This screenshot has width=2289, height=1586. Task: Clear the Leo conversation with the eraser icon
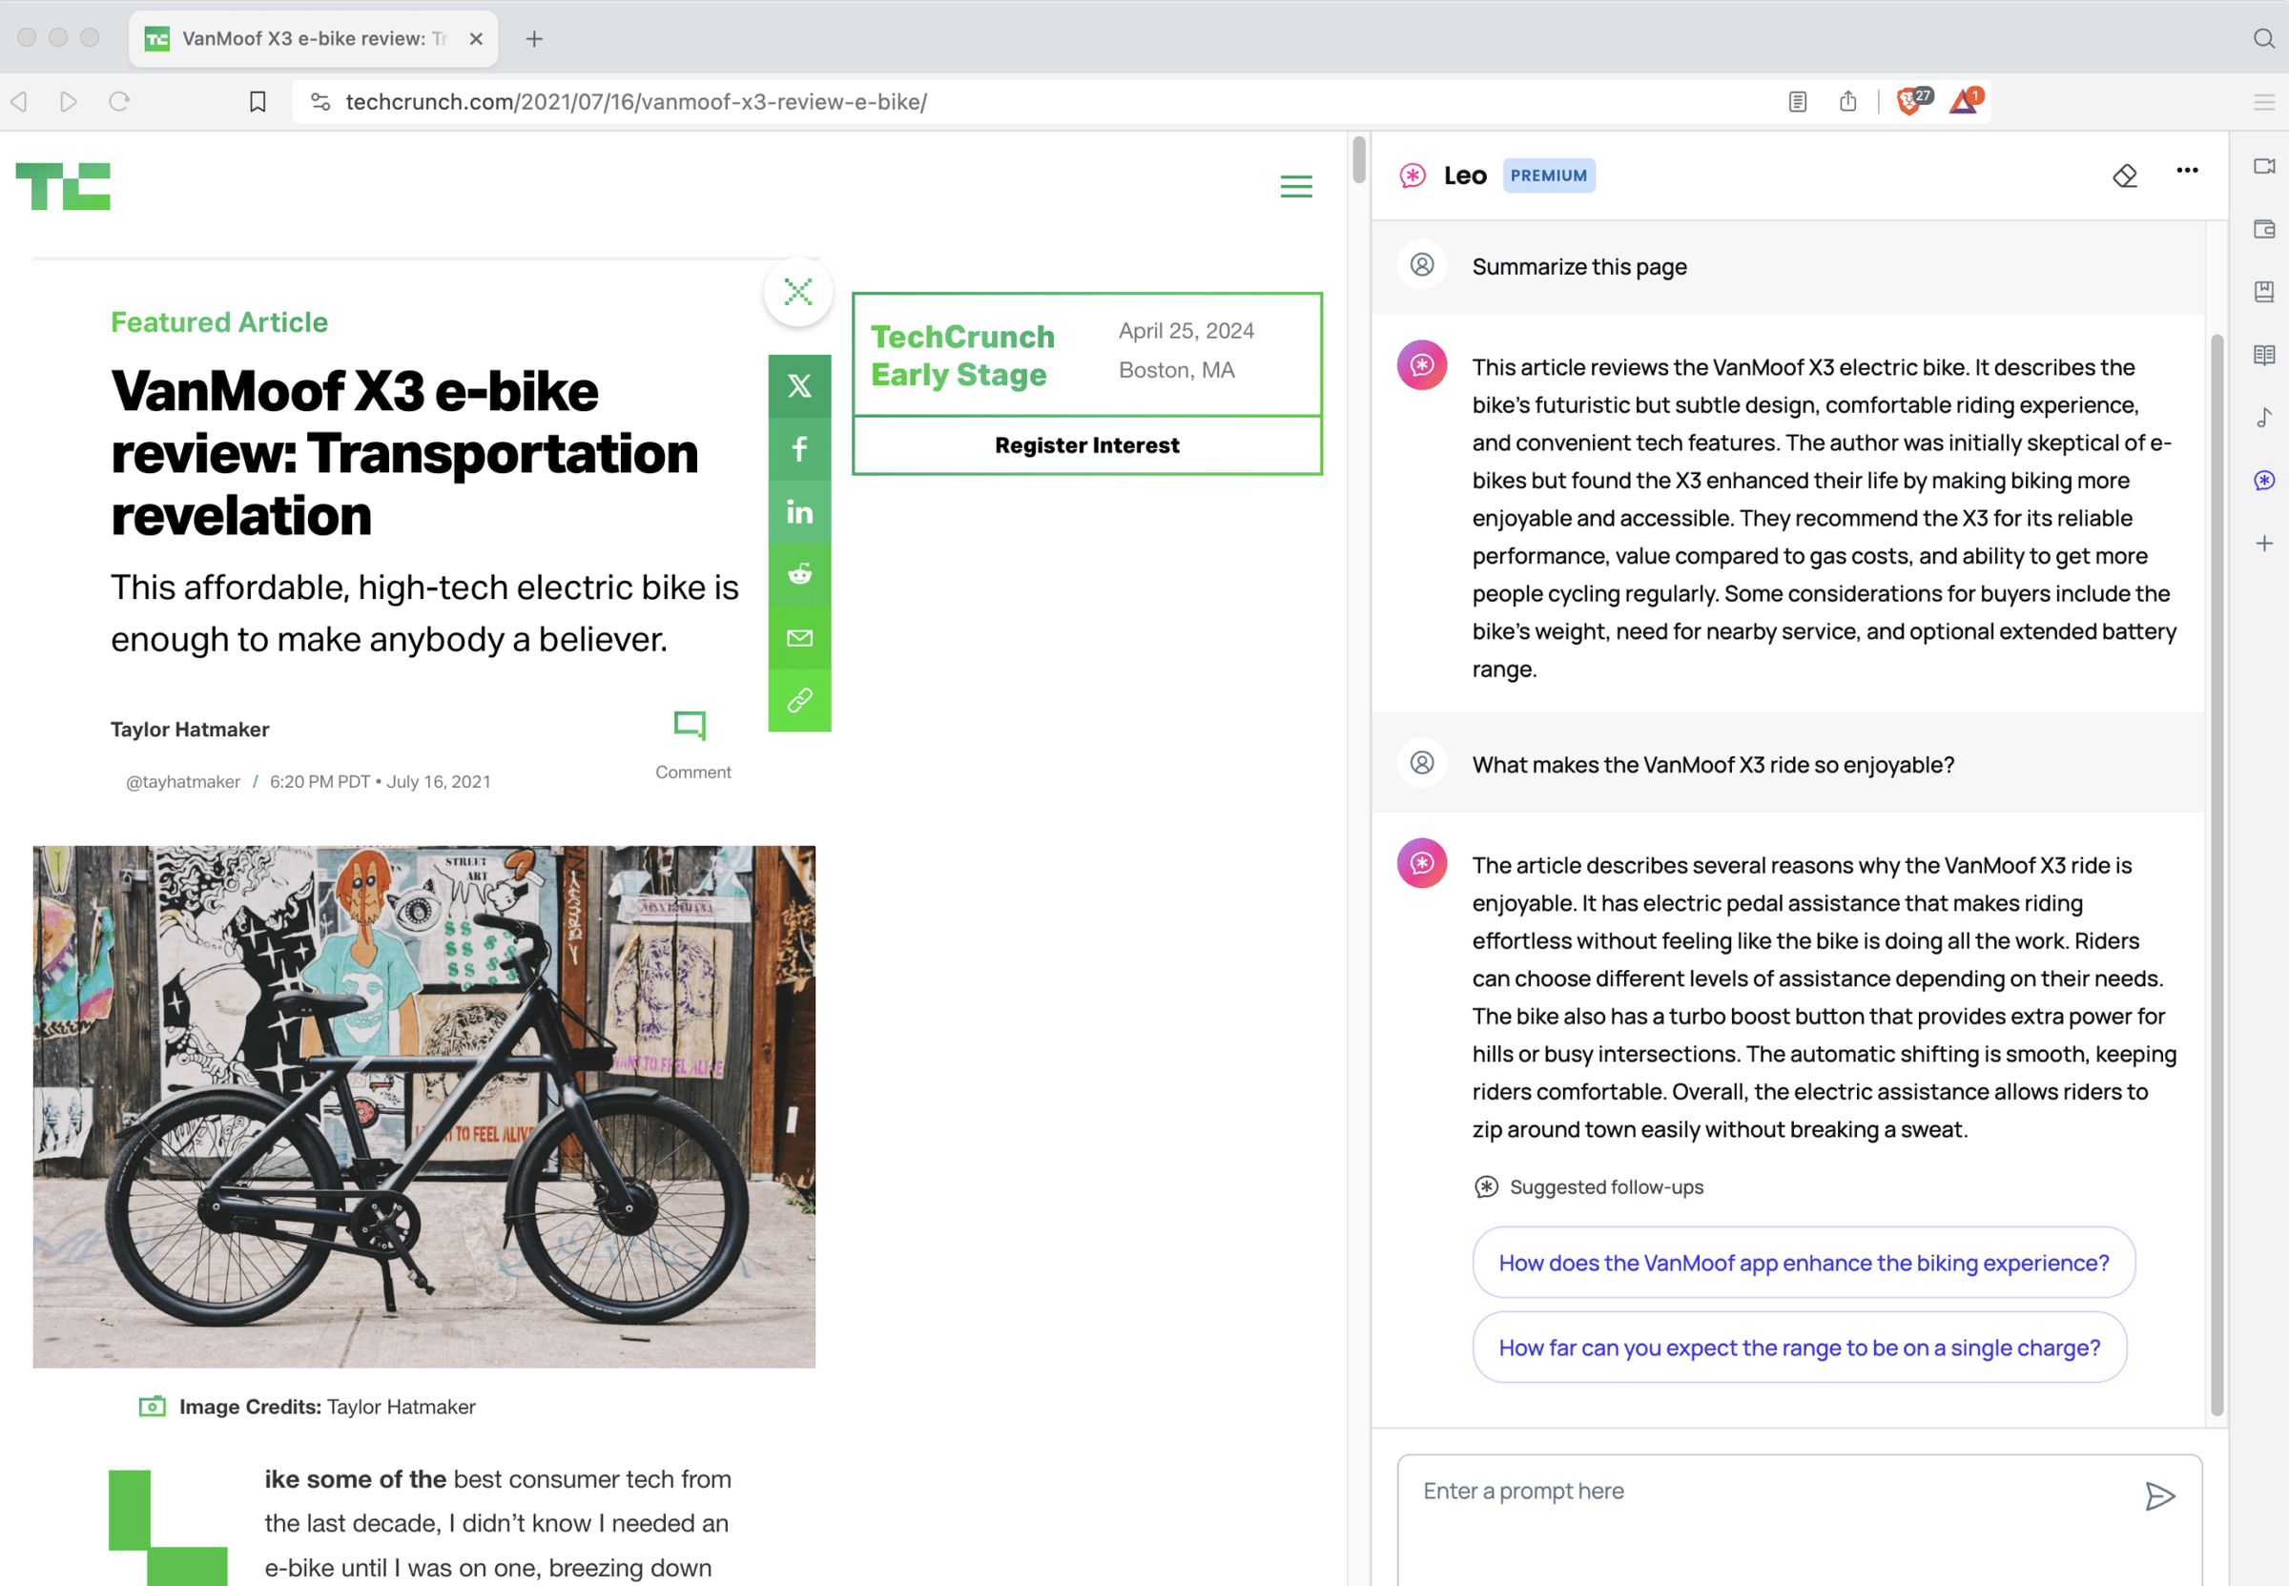tap(2126, 175)
